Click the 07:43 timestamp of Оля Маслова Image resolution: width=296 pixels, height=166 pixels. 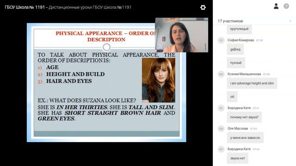[x=253, y=129]
